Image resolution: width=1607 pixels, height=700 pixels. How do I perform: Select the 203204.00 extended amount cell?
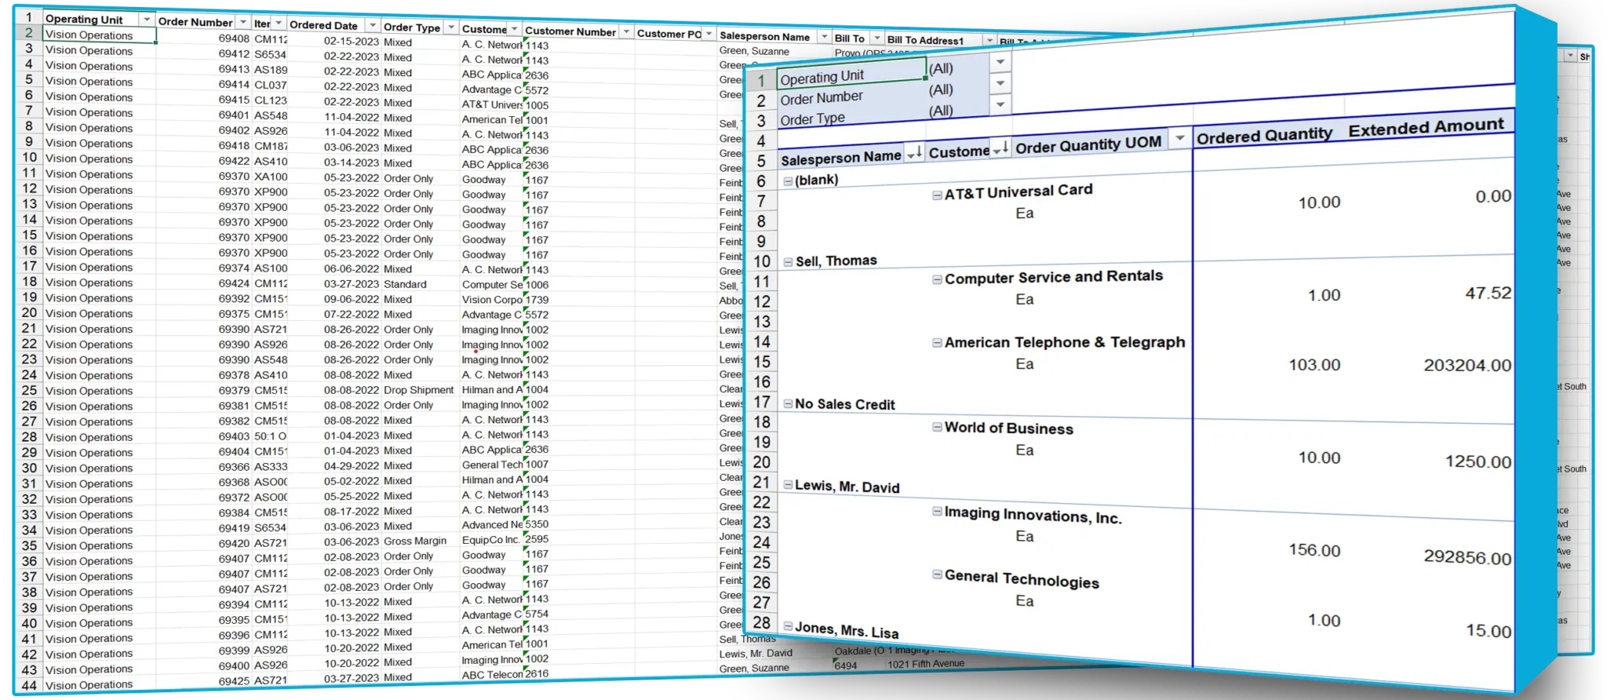click(x=1467, y=366)
